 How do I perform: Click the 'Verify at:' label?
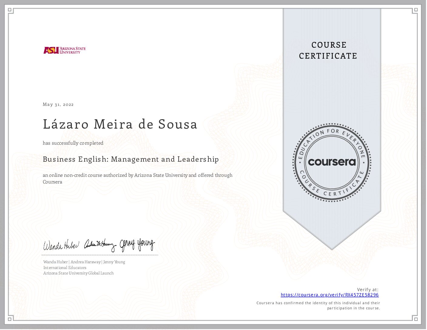368,290
